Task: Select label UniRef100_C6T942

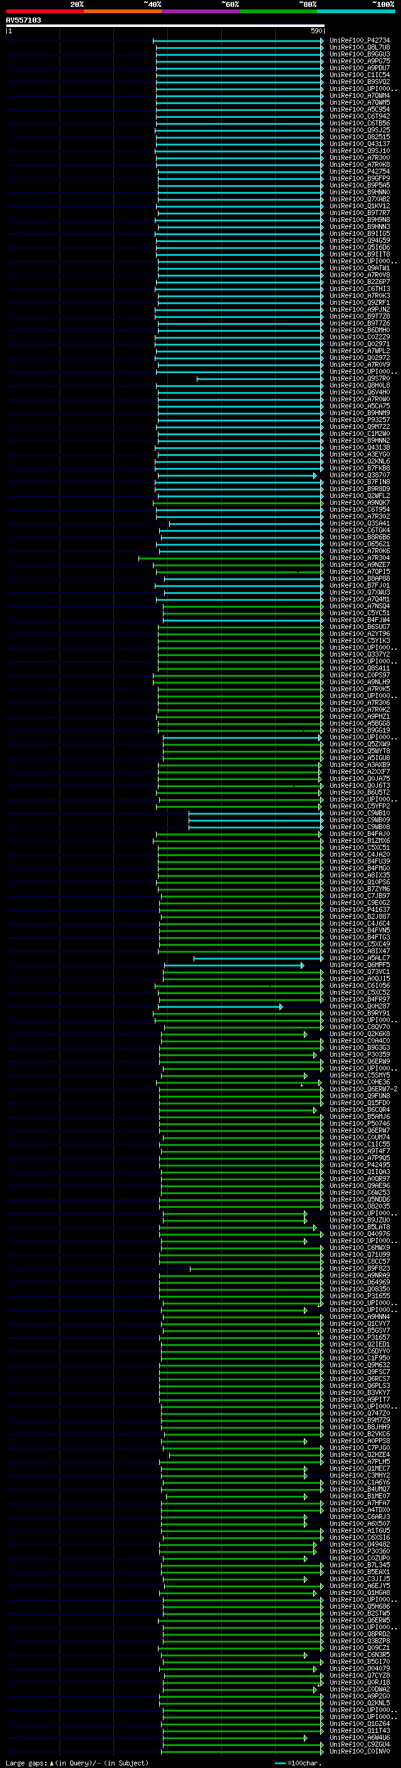Action: pyautogui.click(x=359, y=116)
